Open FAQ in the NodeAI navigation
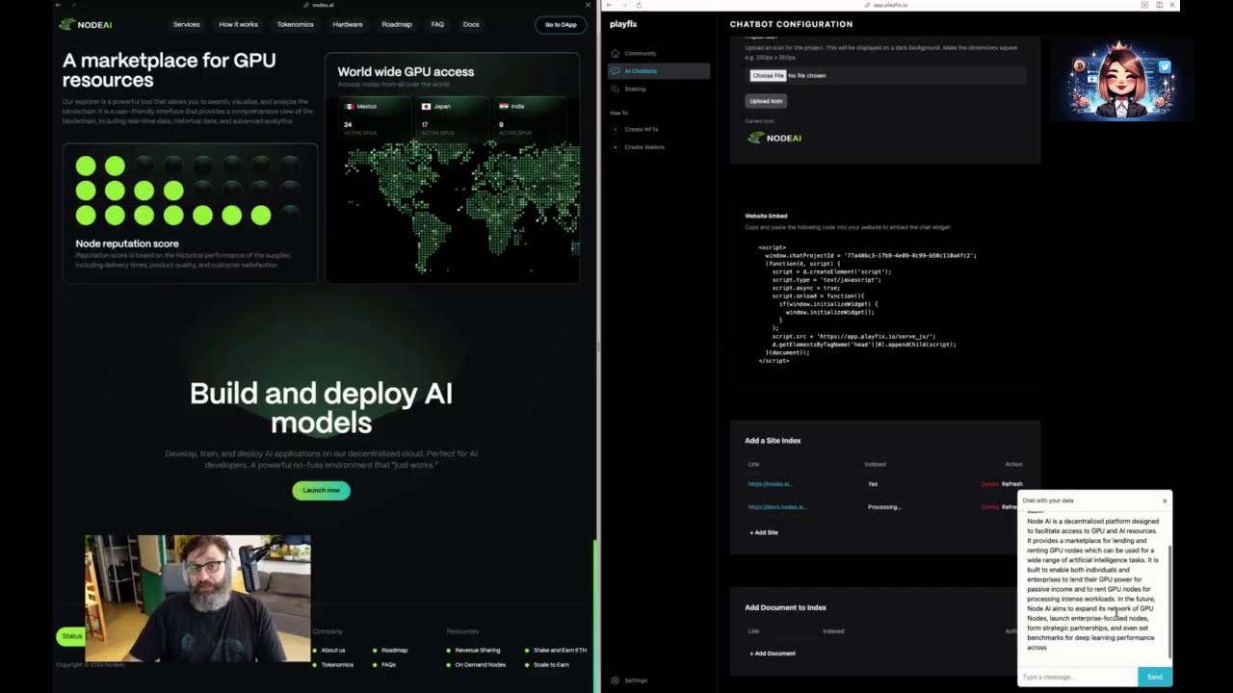Viewport: 1233px width, 693px height. 437,24
